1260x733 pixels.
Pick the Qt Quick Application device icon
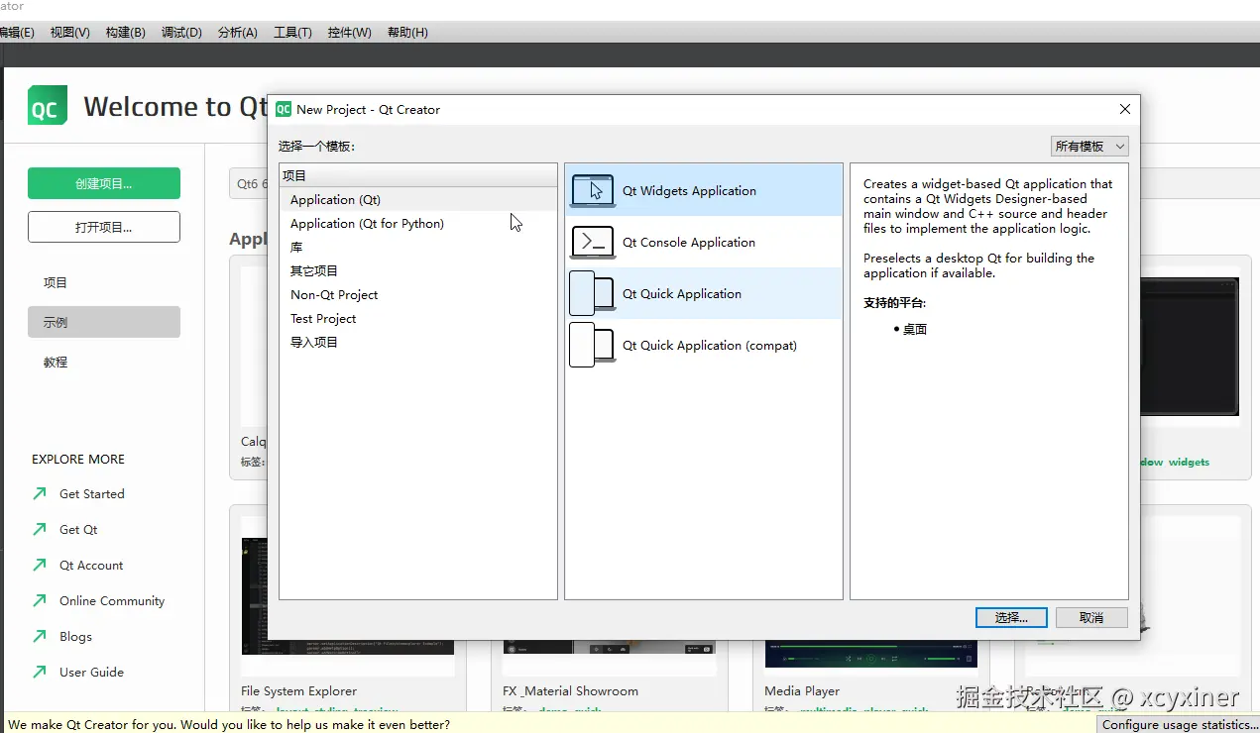point(593,293)
